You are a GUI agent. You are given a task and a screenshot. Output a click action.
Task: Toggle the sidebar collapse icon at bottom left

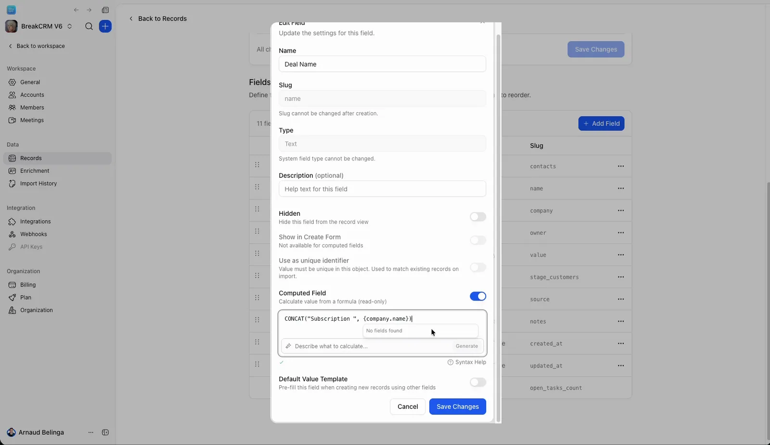pos(105,432)
